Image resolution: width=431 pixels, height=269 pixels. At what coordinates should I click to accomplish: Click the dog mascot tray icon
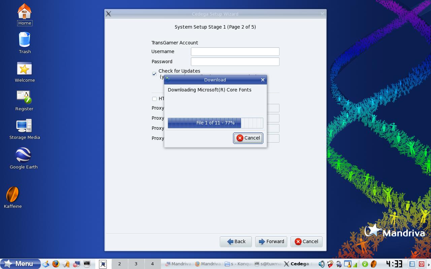pyautogui.click(x=330, y=264)
